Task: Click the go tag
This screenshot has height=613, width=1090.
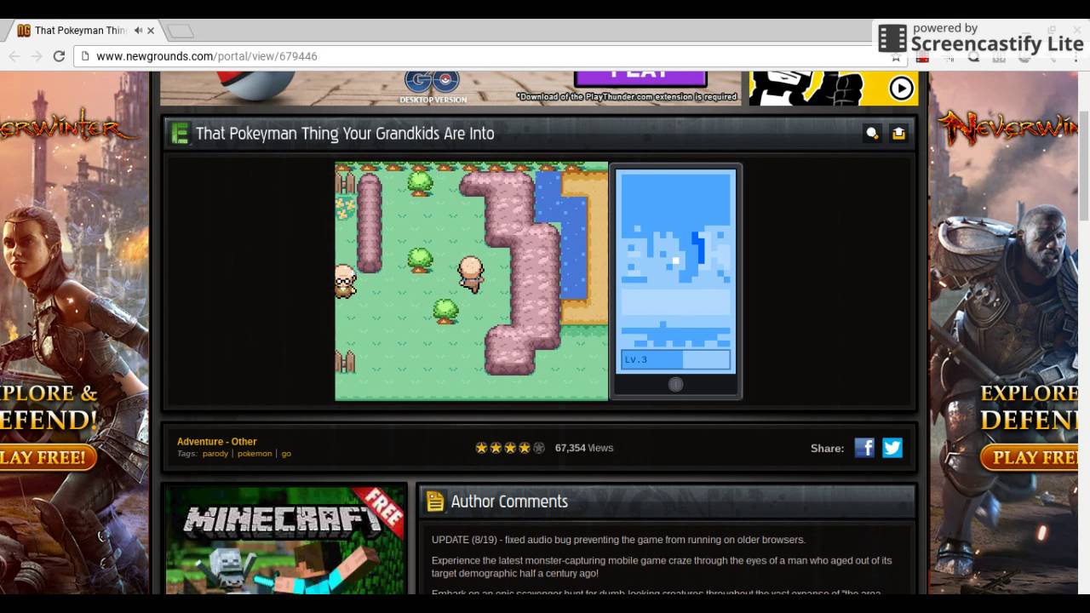Action: (286, 454)
